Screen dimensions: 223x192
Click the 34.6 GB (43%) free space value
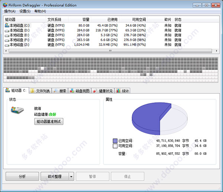pyautogui.click(x=136, y=26)
